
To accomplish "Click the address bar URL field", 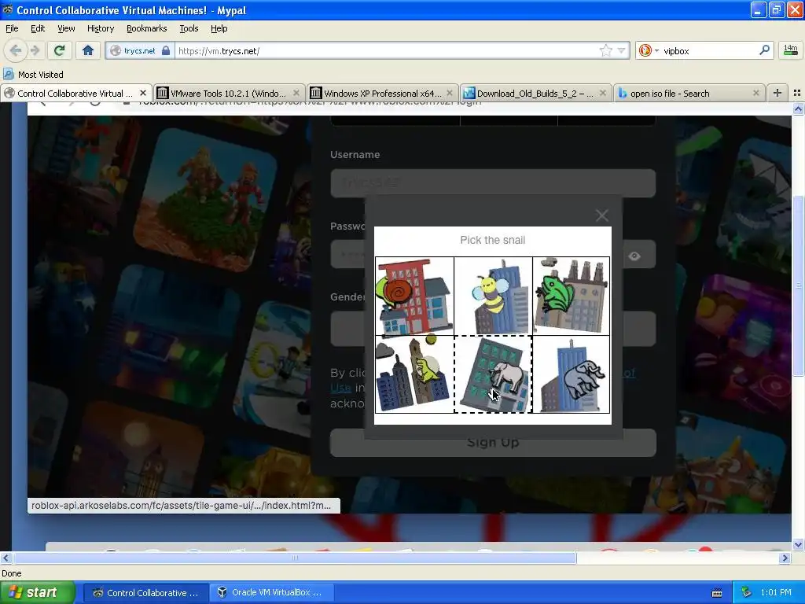I will tap(386, 50).
